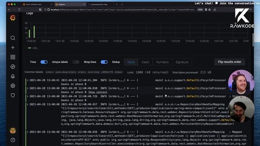Open the Alerting bell icon in sidebar
The height and width of the screenshot is (146, 260).
tap(13, 76)
